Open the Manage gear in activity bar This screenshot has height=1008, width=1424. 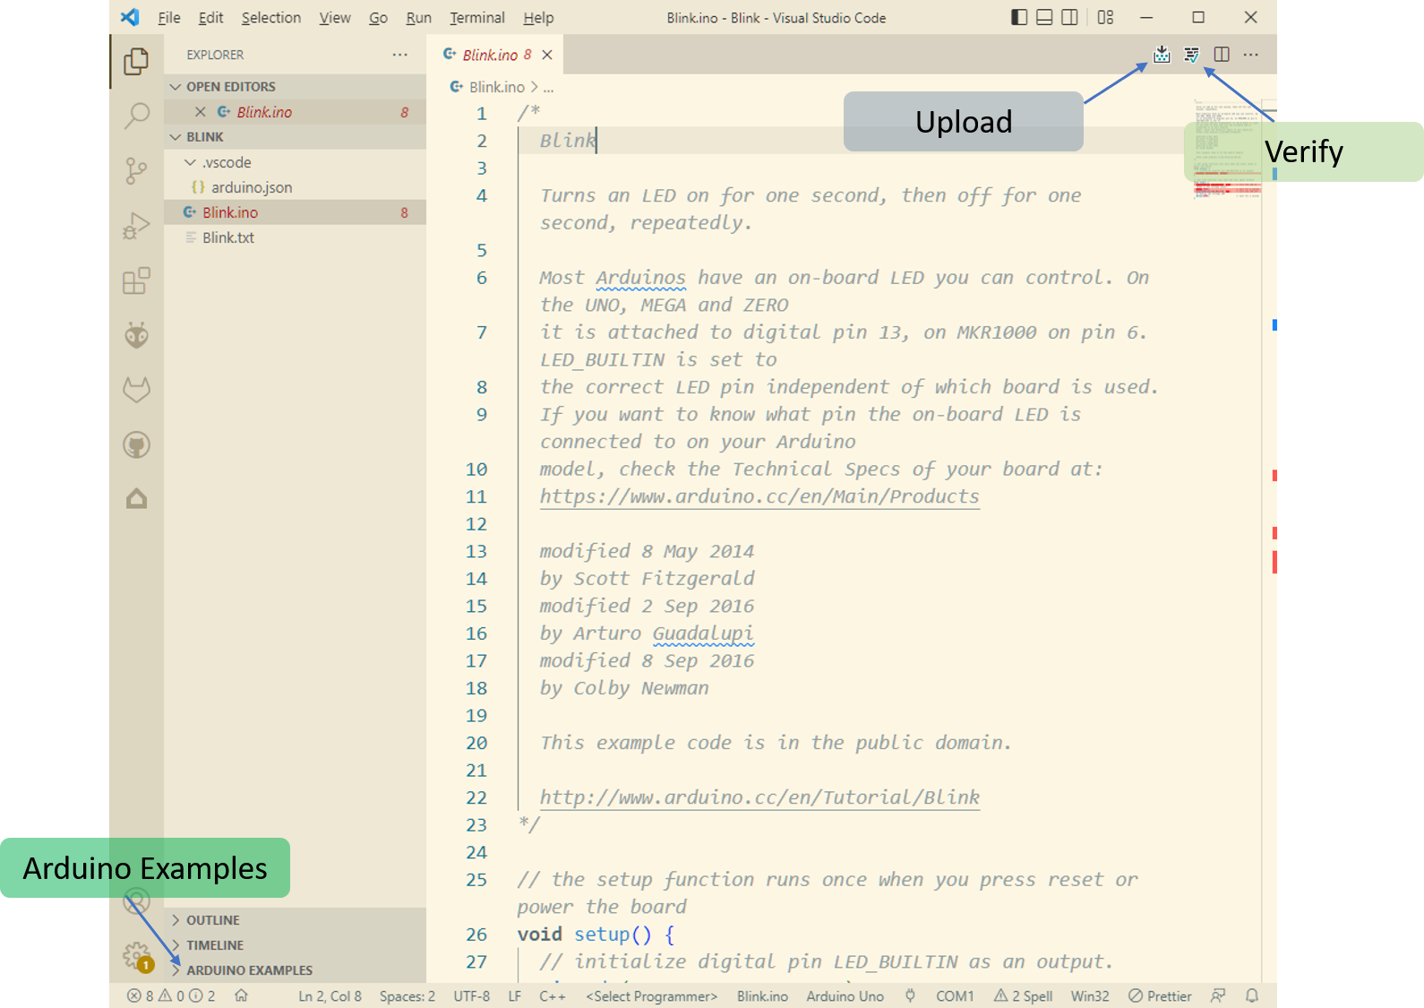pyautogui.click(x=136, y=955)
